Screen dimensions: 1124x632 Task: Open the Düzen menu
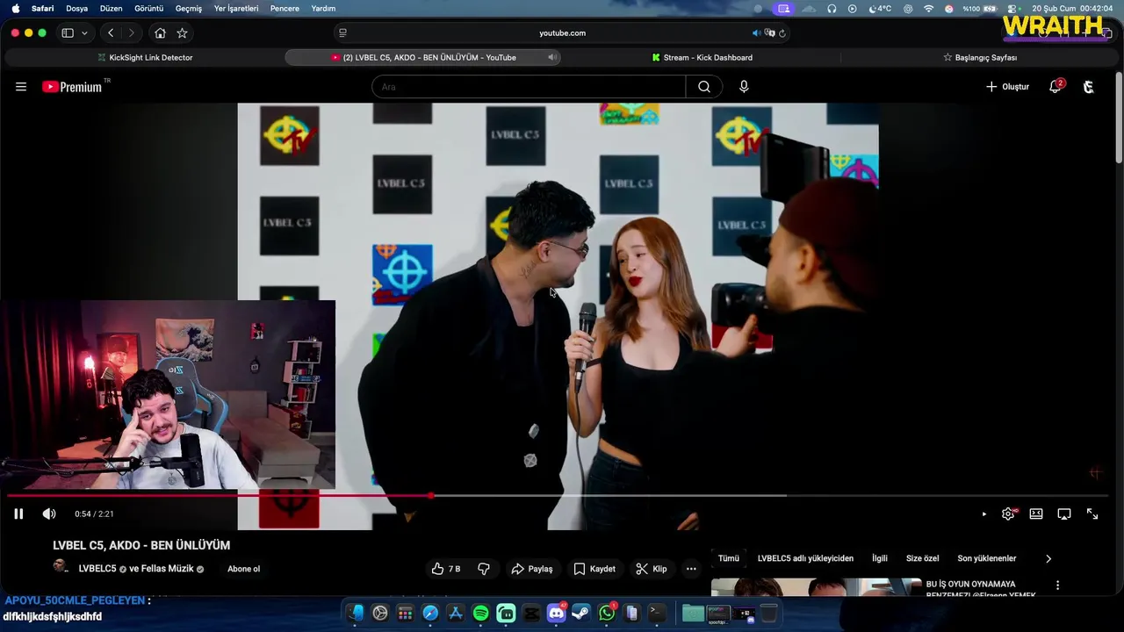point(112,8)
